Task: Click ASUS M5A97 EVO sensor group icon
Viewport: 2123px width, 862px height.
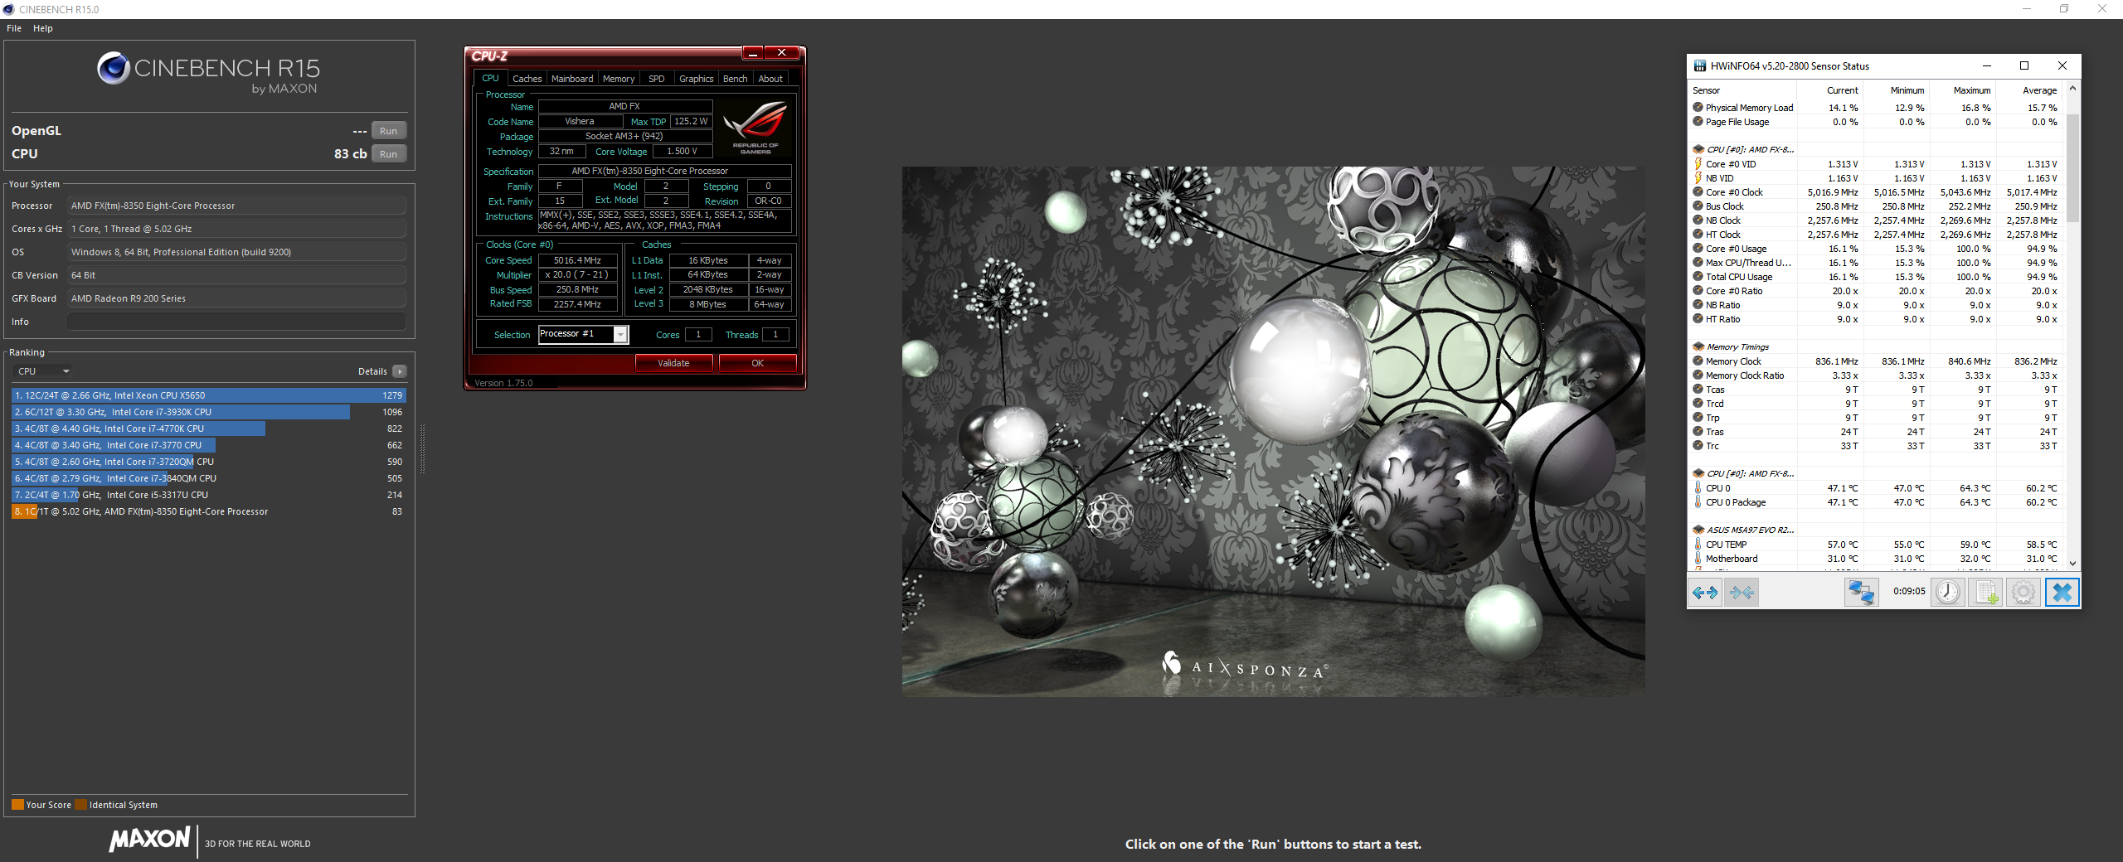Action: pyautogui.click(x=1698, y=530)
